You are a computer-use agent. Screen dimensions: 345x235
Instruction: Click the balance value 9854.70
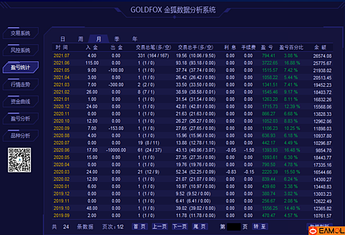click(x=323, y=150)
